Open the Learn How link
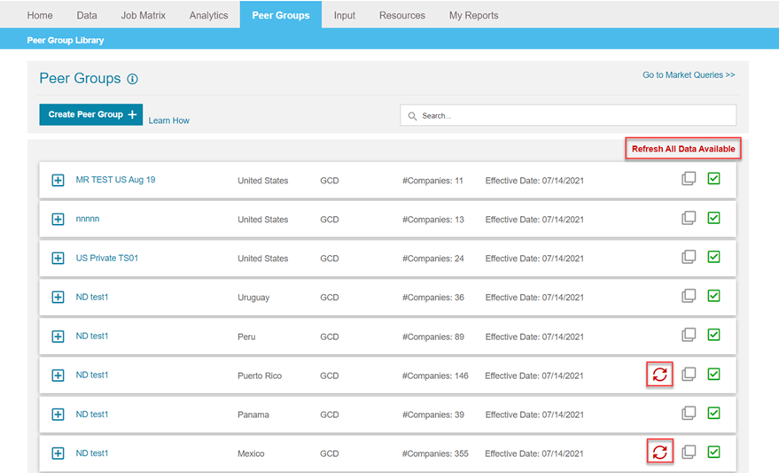Screen dimensions: 779x473 pos(169,120)
